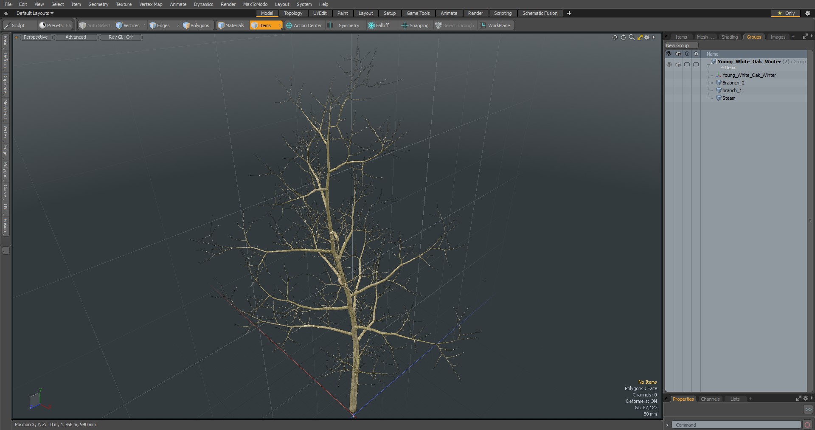Click the Name column header
Image resolution: width=815 pixels, height=430 pixels.
click(x=712, y=54)
